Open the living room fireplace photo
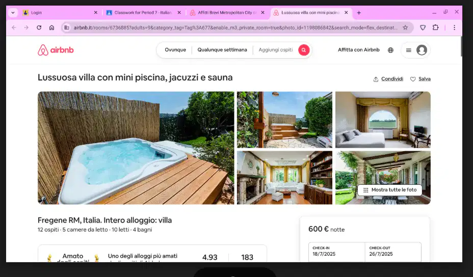Image resolution: width=473 pixels, height=277 pixels. click(284, 178)
